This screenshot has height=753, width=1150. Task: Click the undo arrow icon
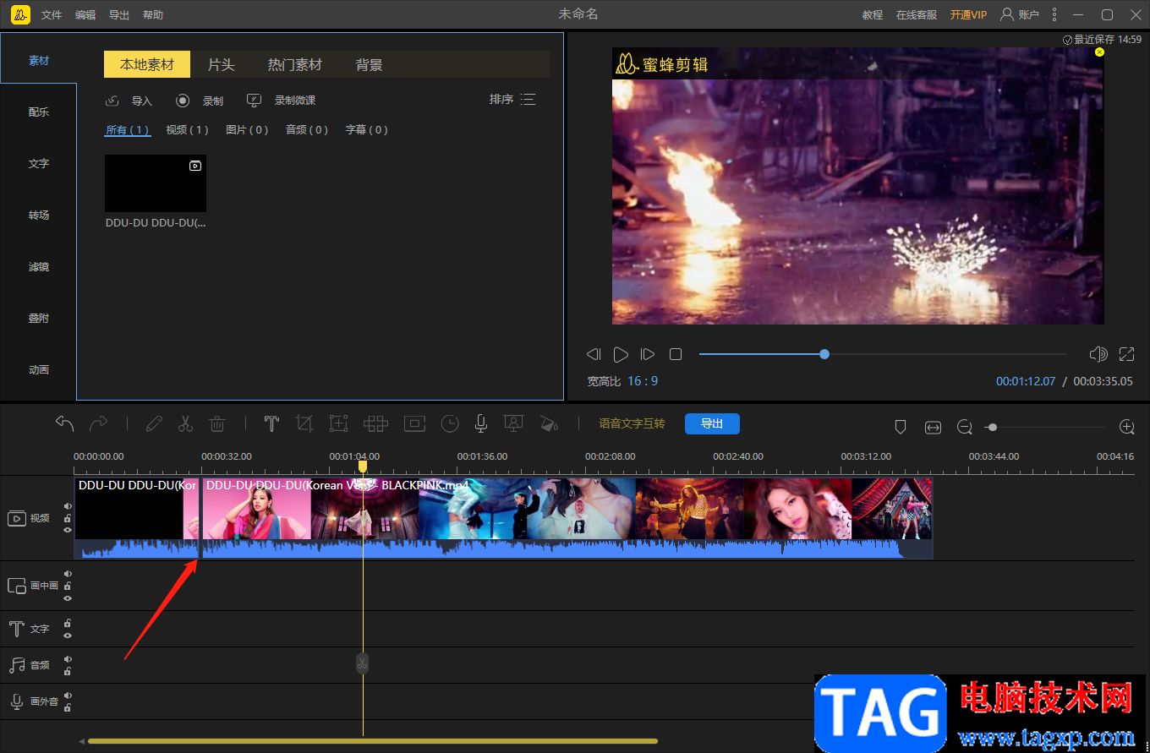click(65, 423)
